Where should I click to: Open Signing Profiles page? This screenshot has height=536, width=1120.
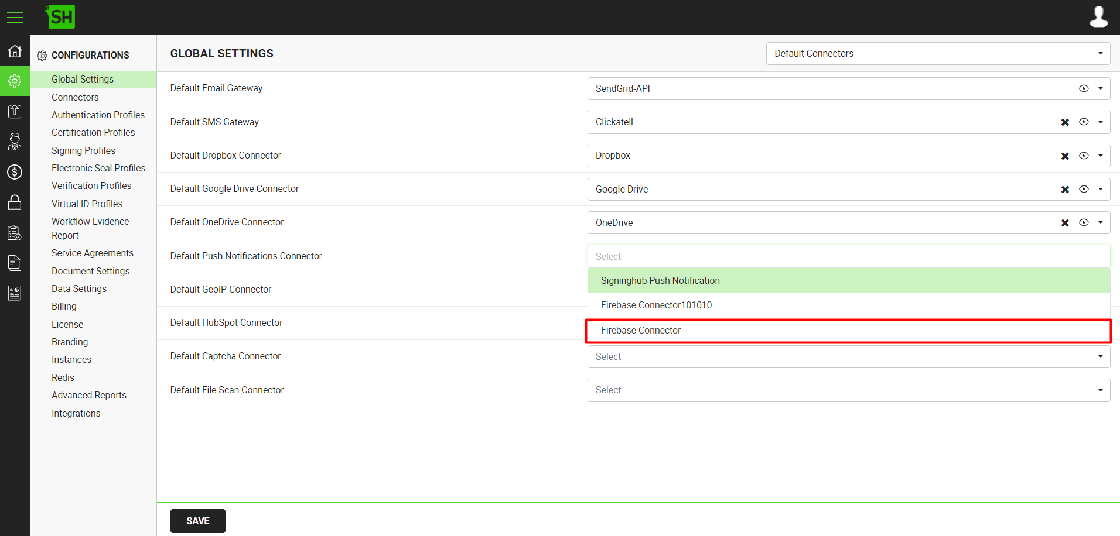click(83, 150)
